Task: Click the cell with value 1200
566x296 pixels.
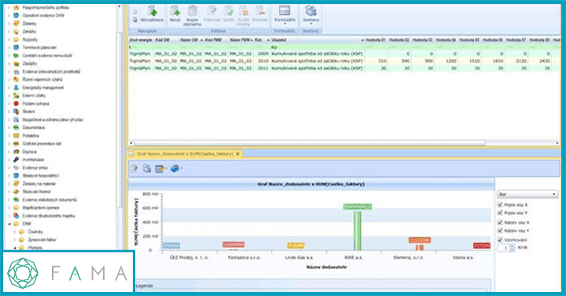Action: (x=447, y=61)
